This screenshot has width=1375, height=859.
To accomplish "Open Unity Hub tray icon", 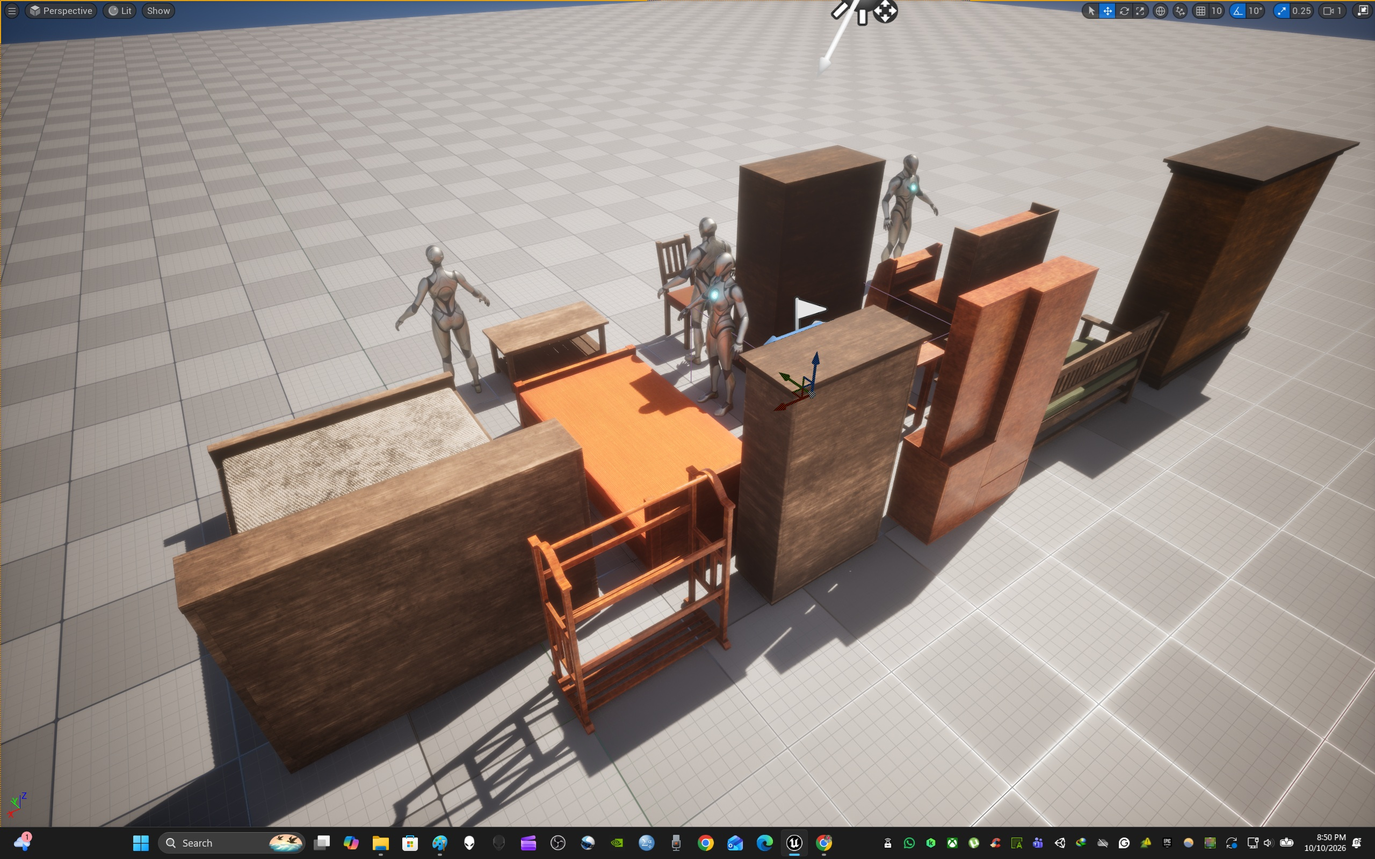I will point(1060,842).
